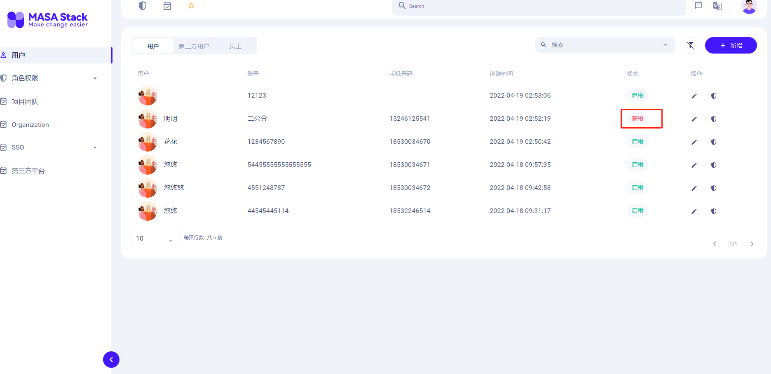Select the 员工 tab
This screenshot has height=374, width=771.
[235, 46]
